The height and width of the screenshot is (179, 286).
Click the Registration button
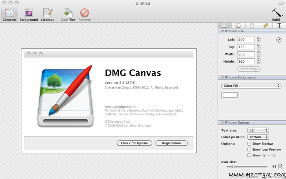point(172,143)
